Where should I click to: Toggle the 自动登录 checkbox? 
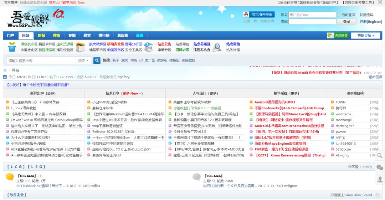pyautogui.click(x=338, y=15)
